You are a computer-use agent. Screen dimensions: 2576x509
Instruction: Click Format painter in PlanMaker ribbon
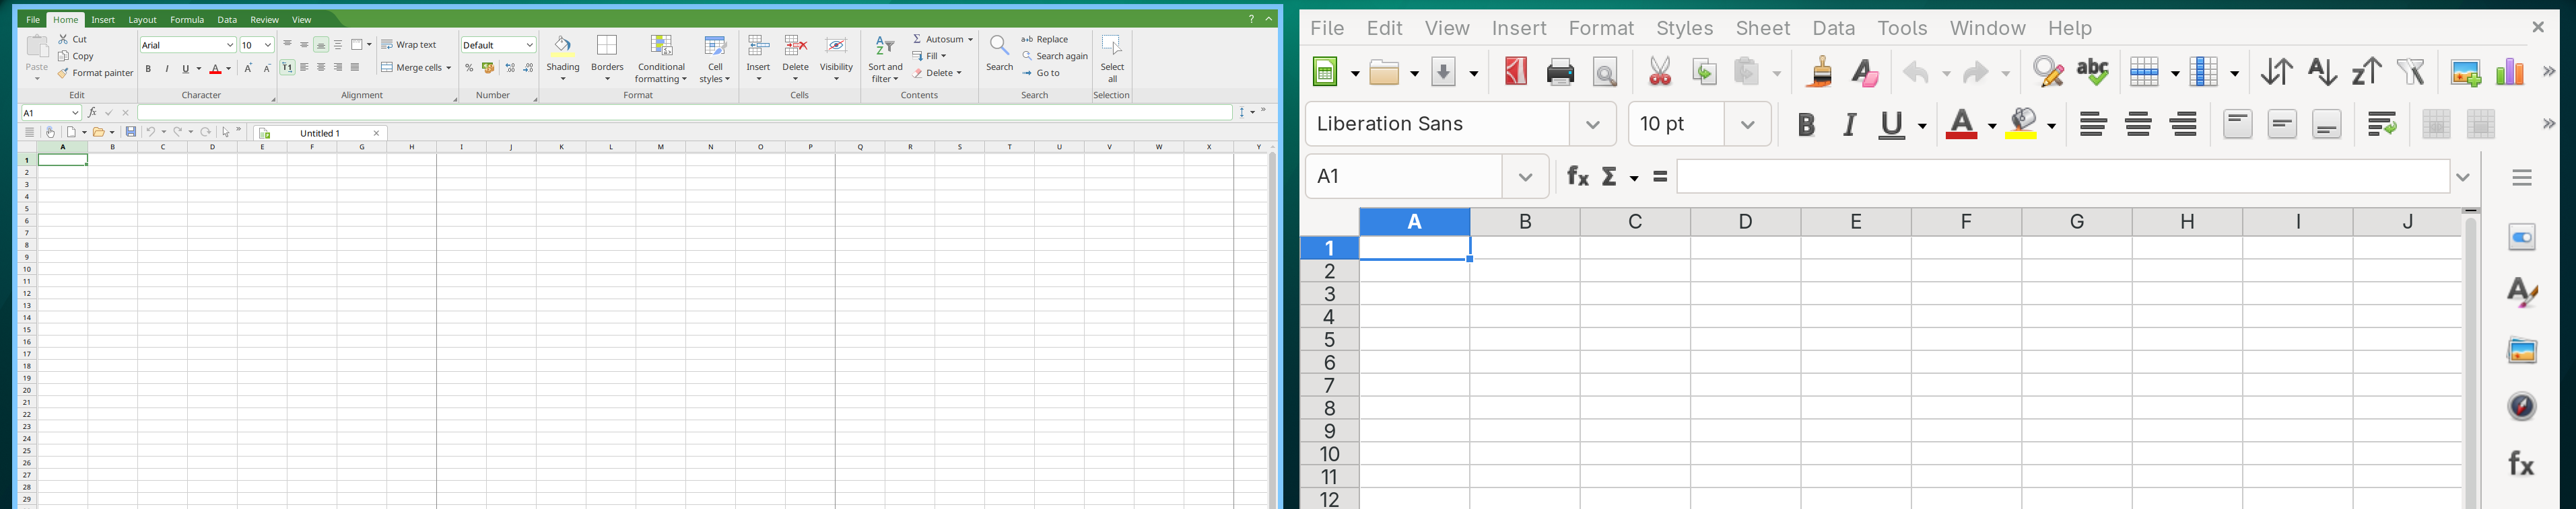click(95, 73)
